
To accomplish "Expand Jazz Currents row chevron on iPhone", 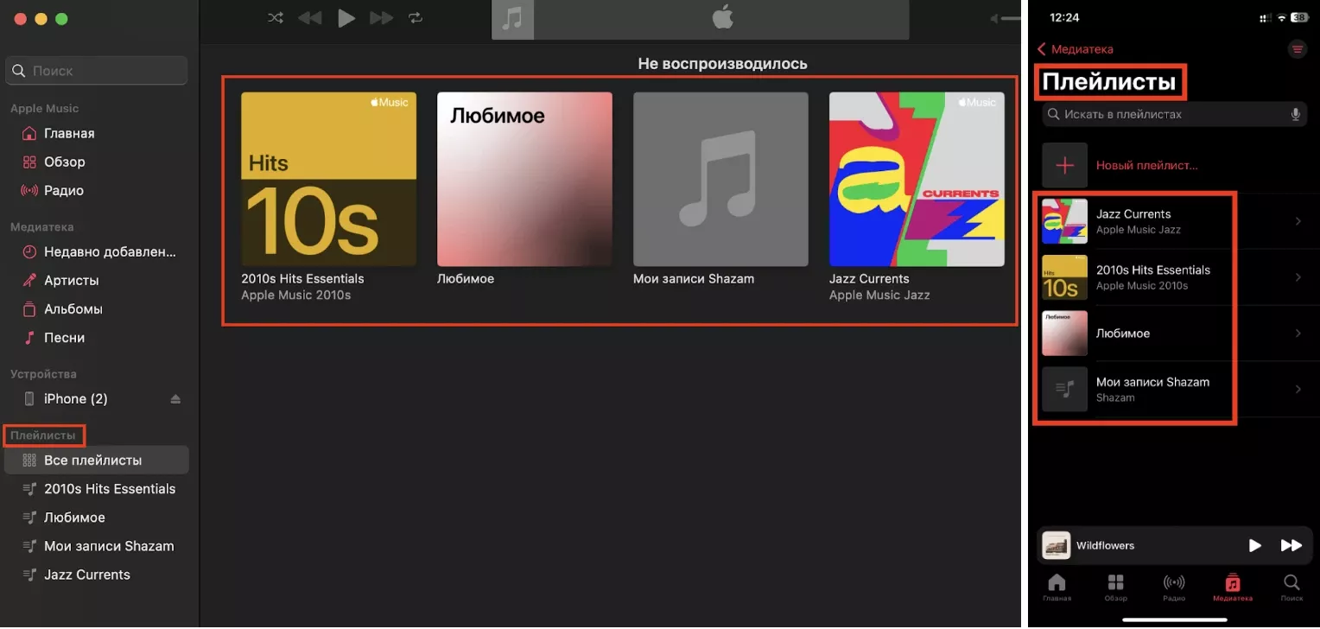I will [x=1298, y=221].
